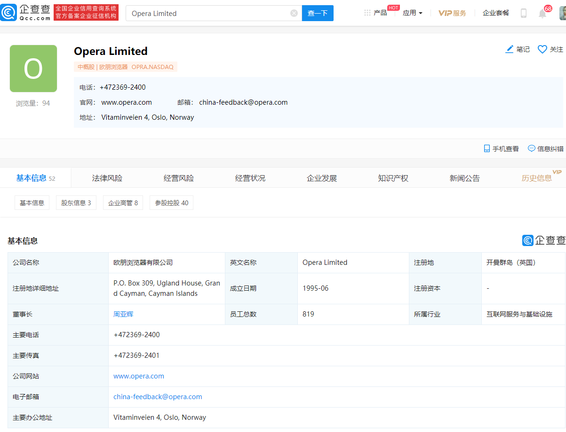Follow company via 关注 heart icon
This screenshot has width=566, height=432.
coord(542,49)
